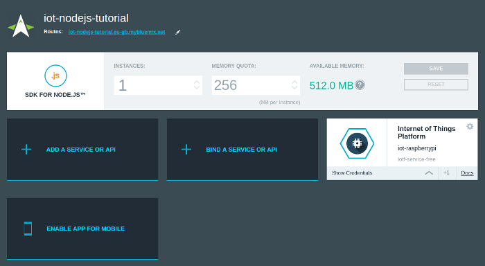Image resolution: width=485 pixels, height=266 pixels.
Task: Increase instances with the up arrow
Action: click(197, 82)
